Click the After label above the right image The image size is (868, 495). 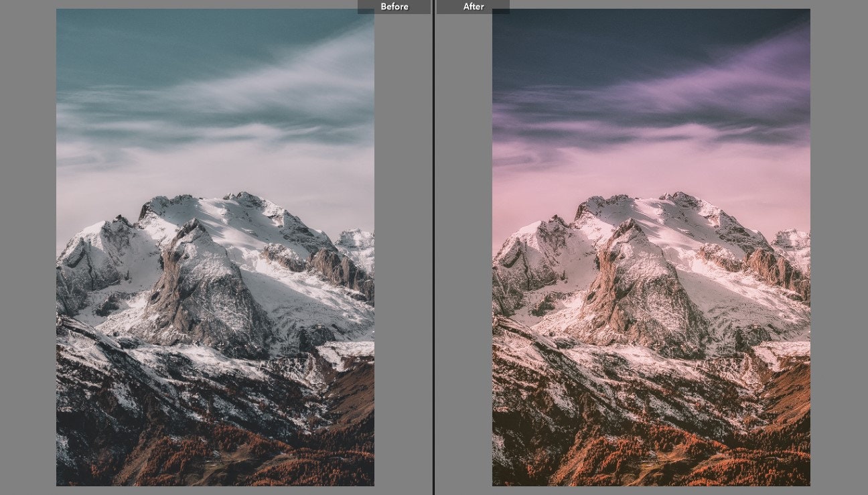coord(473,6)
